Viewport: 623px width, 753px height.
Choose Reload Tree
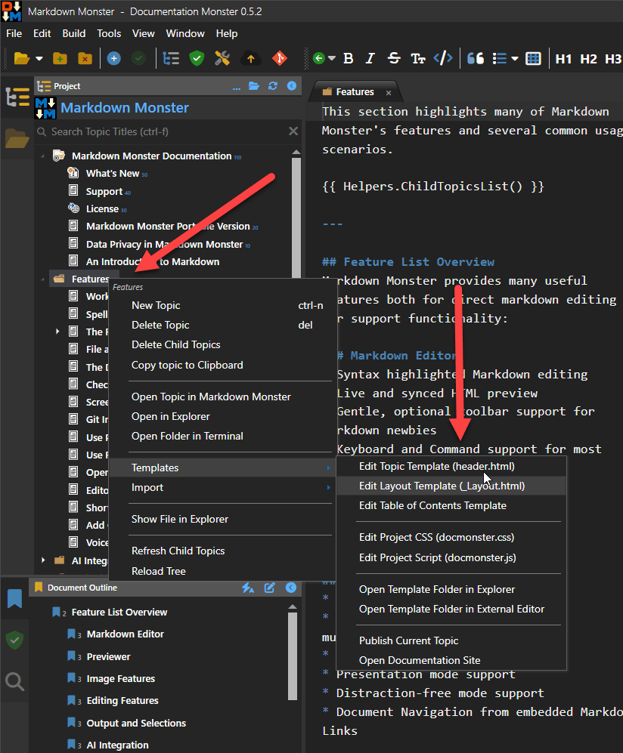(224, 571)
